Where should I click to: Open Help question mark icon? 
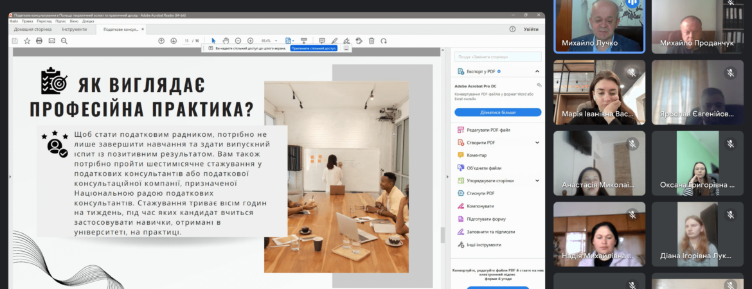point(513,30)
